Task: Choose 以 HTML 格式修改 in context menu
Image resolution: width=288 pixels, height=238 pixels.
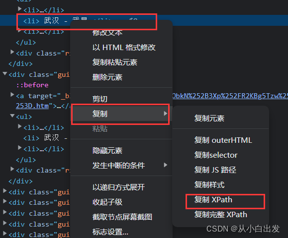Action: [x=124, y=48]
